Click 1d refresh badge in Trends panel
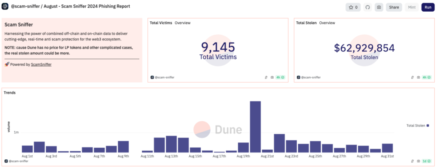 coord(427,161)
